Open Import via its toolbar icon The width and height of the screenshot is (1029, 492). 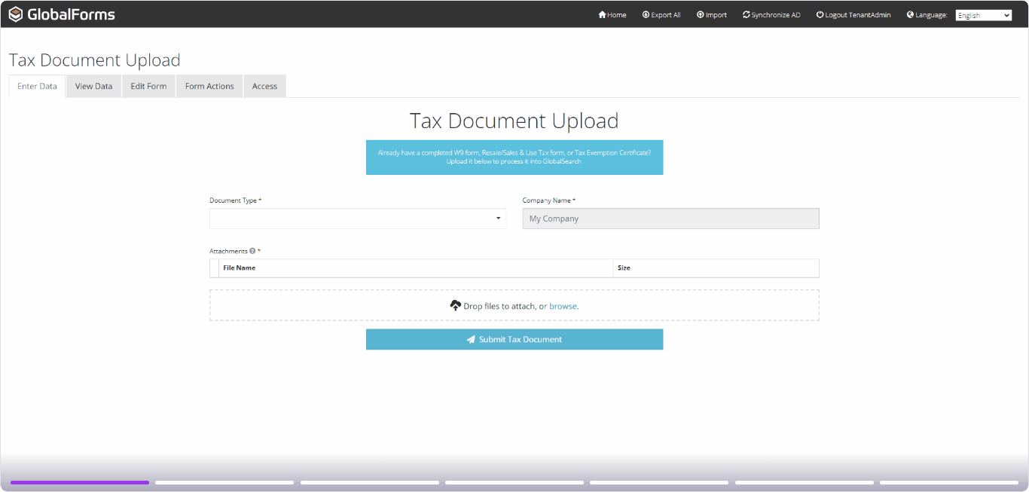click(x=700, y=14)
